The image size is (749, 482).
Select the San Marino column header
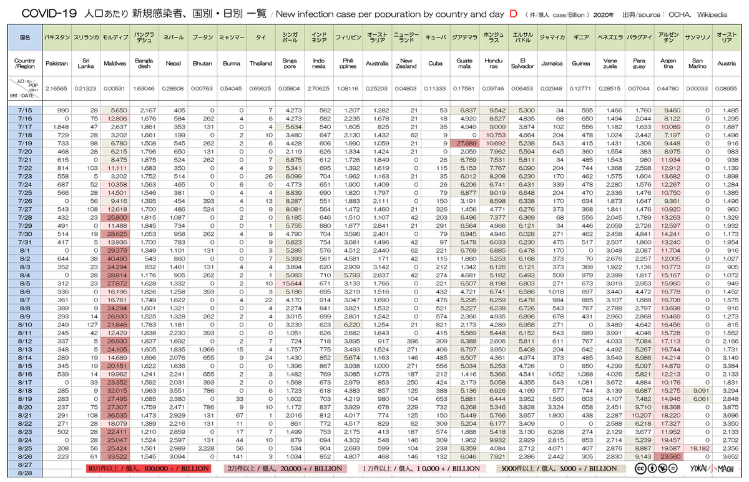(697, 64)
